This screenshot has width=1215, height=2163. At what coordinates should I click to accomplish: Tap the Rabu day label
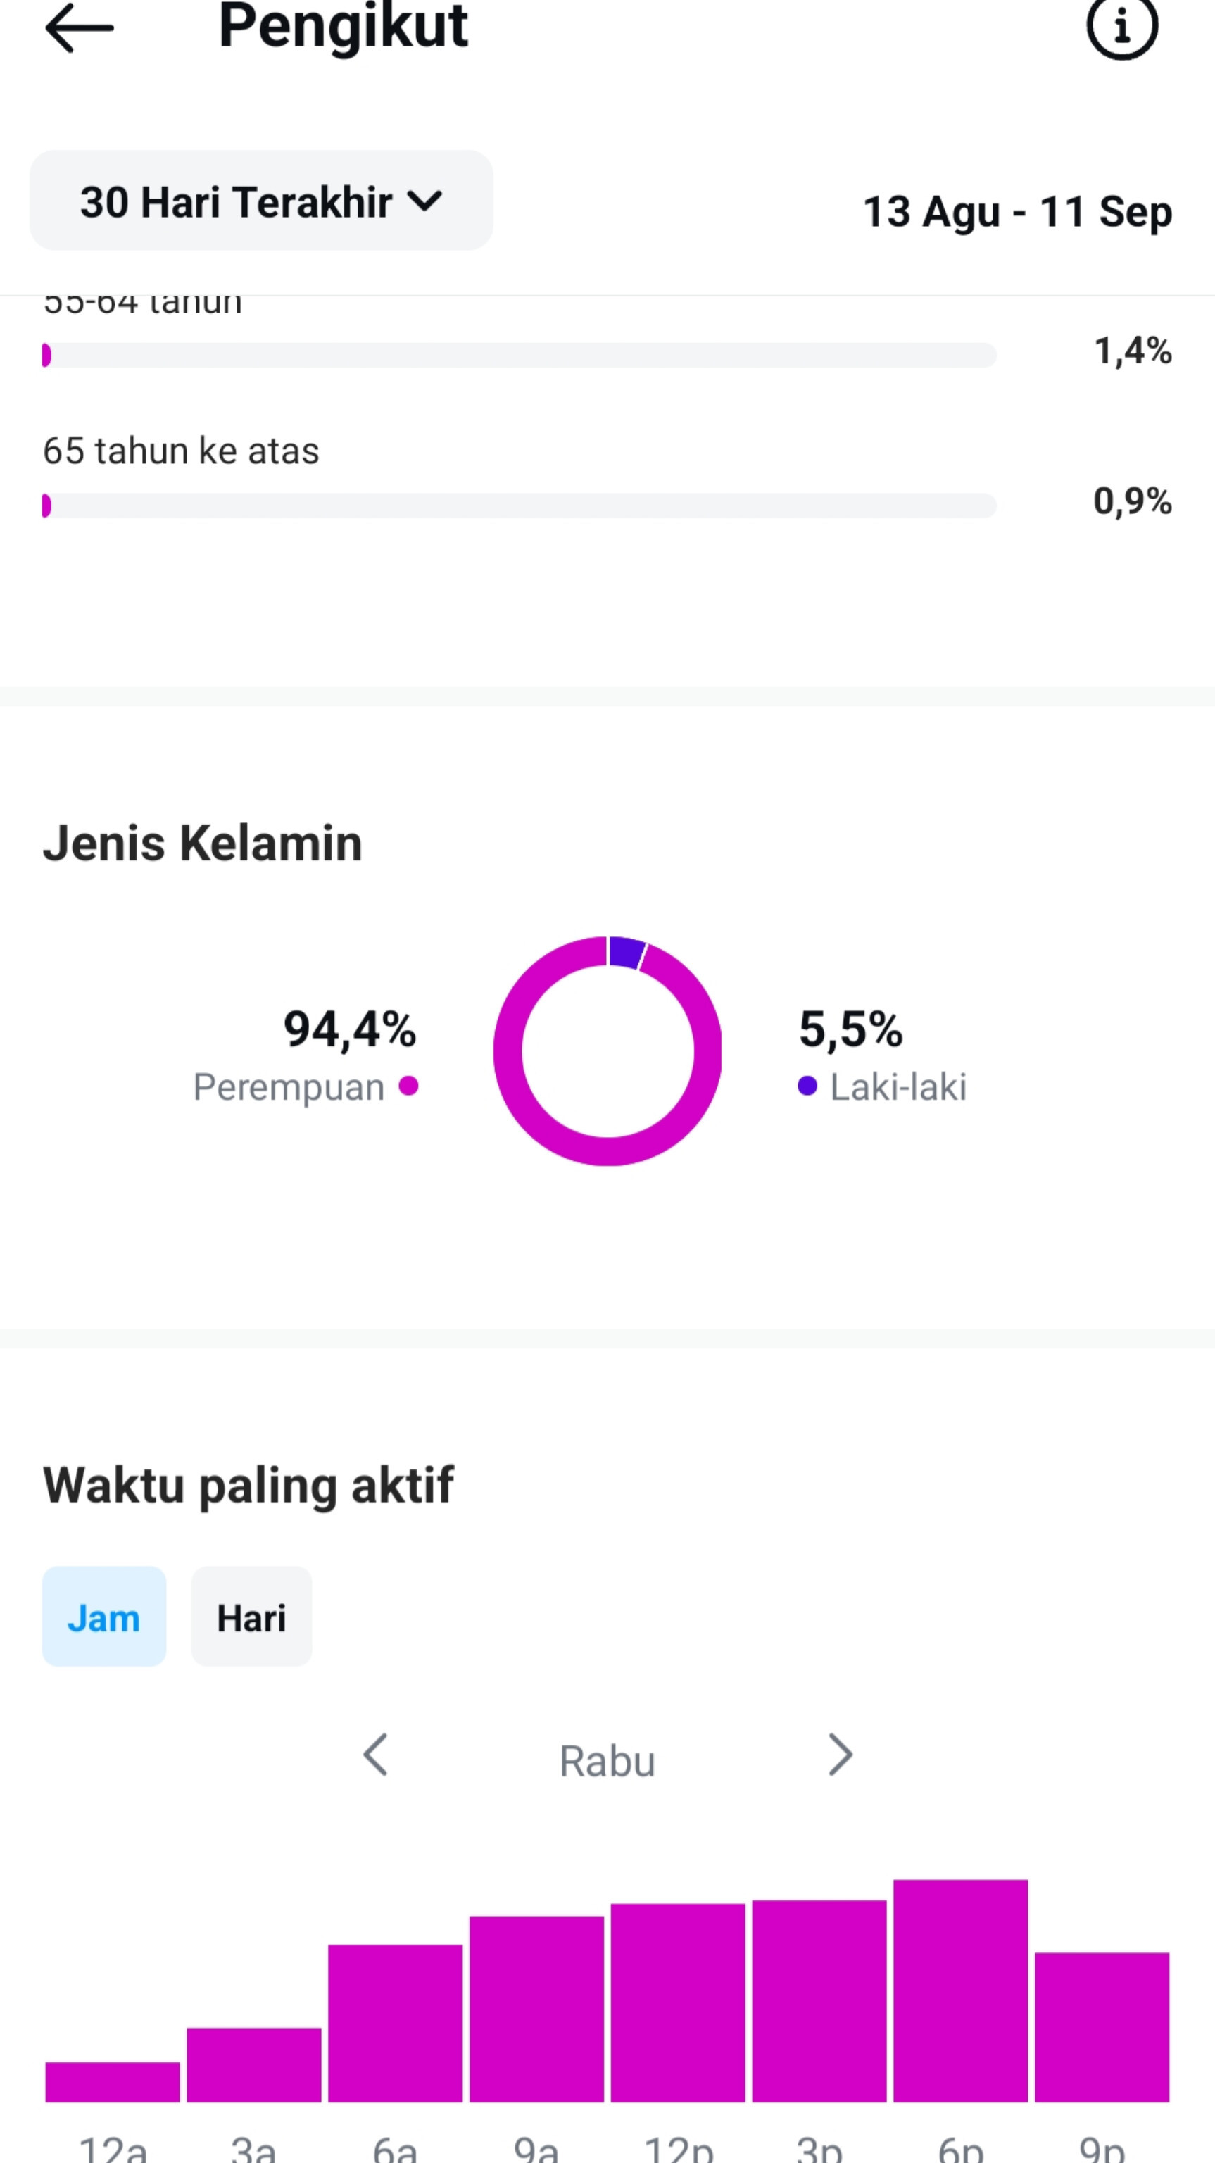(607, 1761)
